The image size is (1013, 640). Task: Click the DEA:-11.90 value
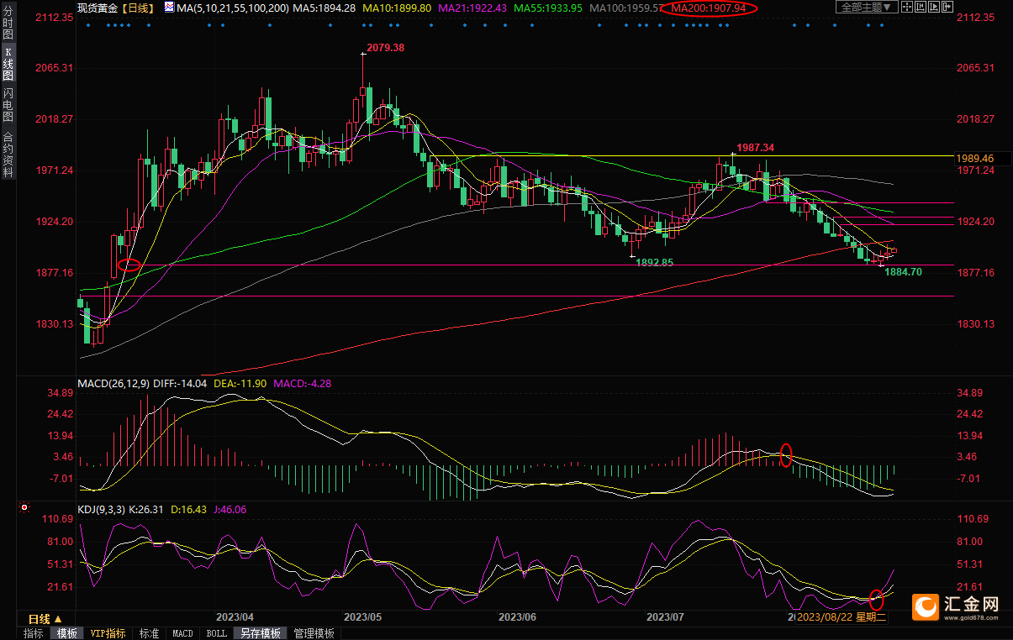click(x=240, y=383)
